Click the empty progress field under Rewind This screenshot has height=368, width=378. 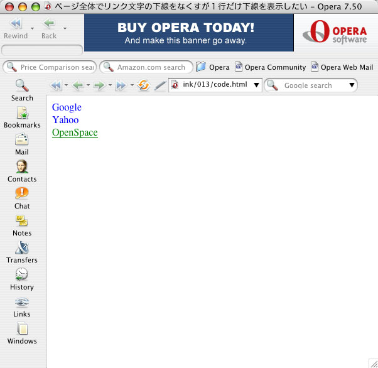[42, 50]
